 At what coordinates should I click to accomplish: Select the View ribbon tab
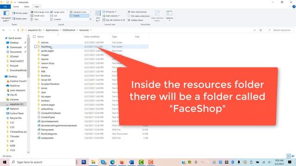click(37, 6)
